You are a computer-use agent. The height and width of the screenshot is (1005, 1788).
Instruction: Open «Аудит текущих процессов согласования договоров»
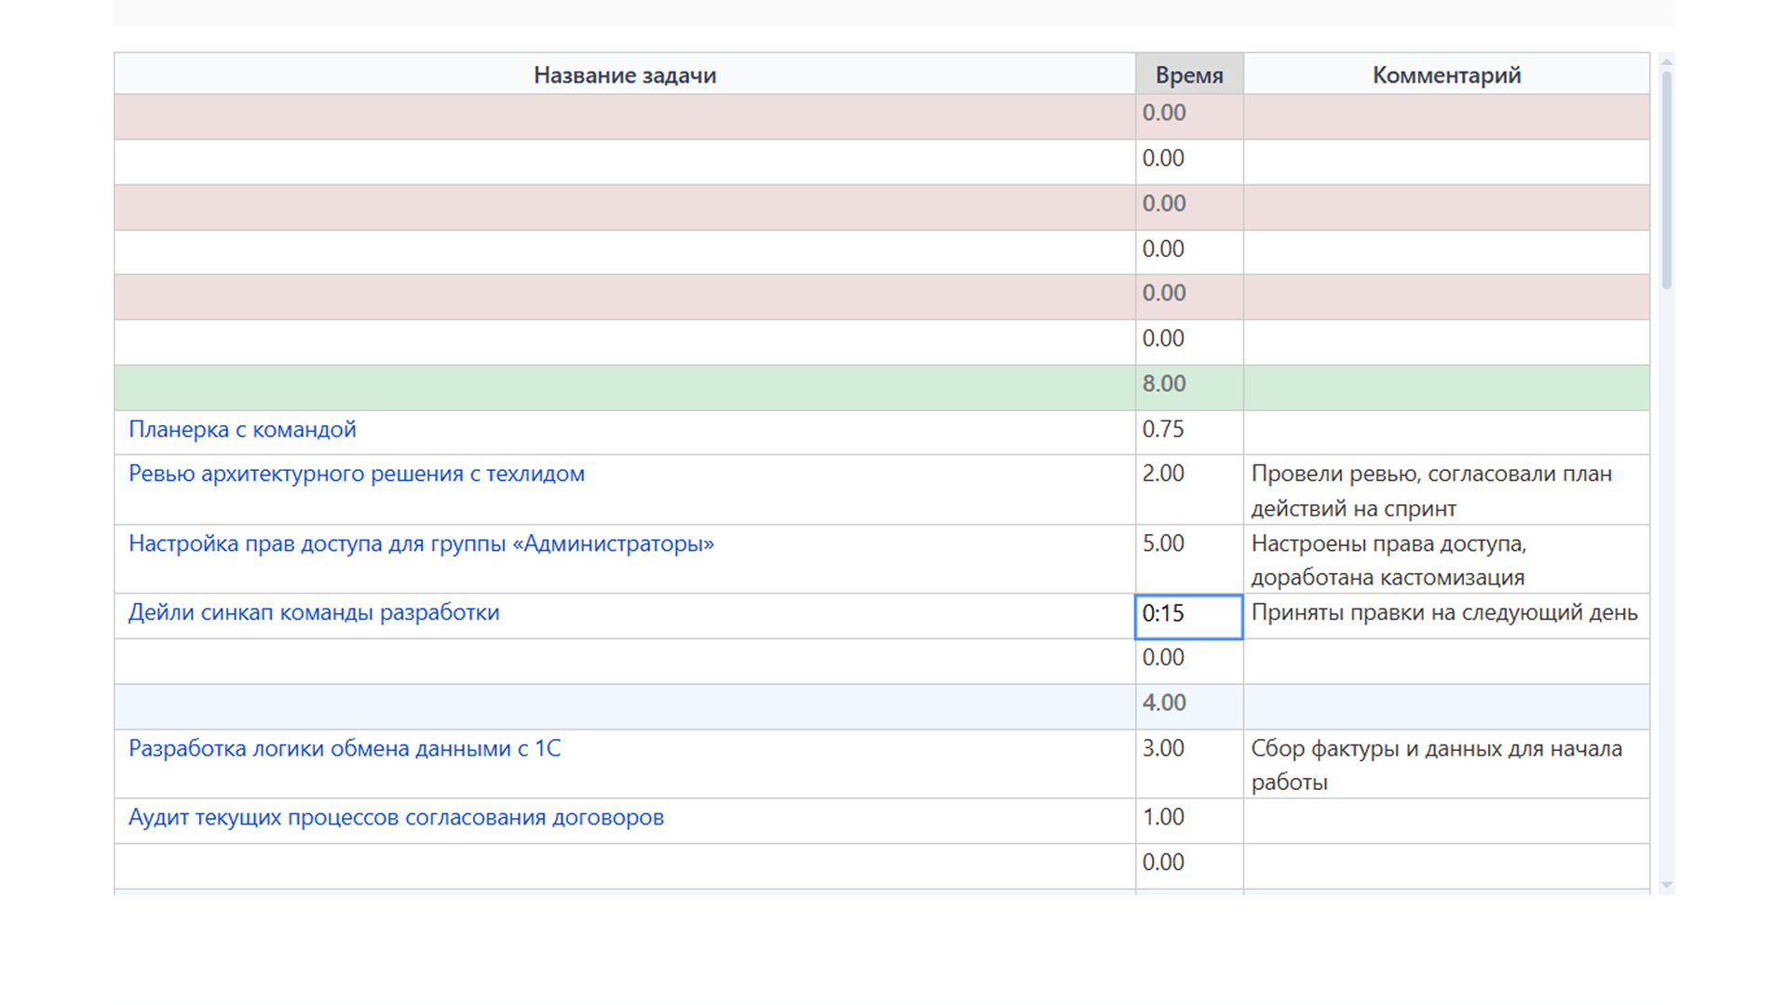click(x=396, y=817)
